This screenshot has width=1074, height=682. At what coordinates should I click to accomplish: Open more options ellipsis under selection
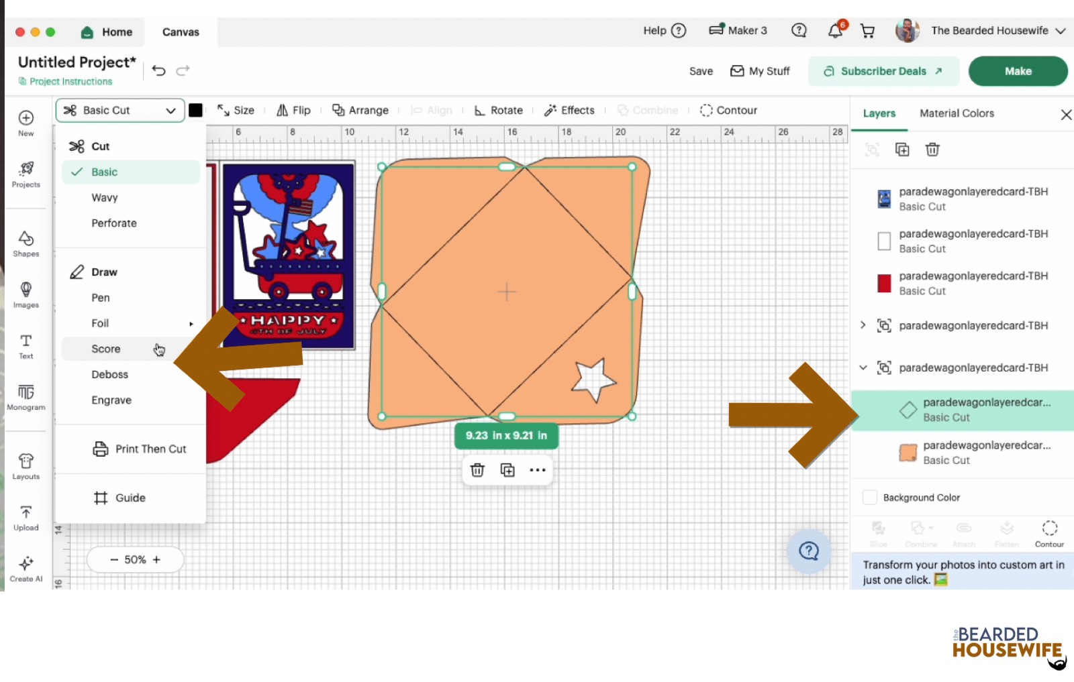[538, 470]
